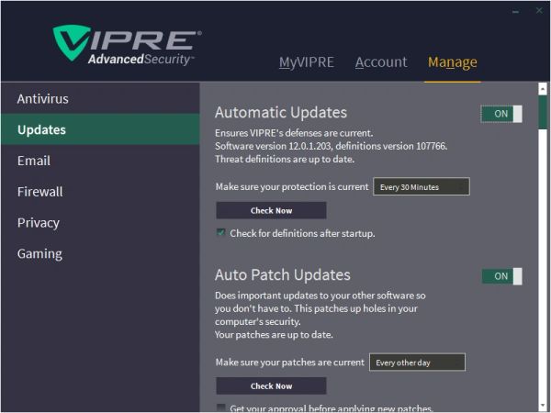
Task: Open the MyVIPRE tab
Action: pos(307,62)
